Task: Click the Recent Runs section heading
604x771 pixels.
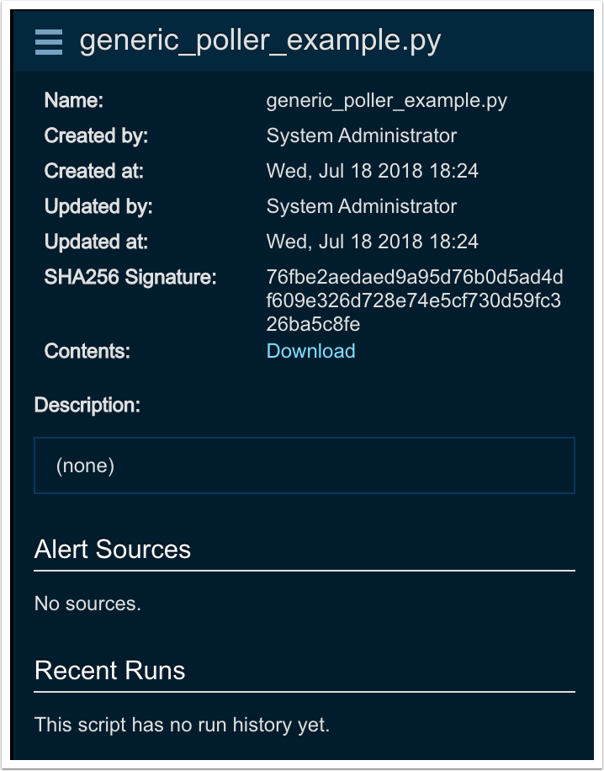Action: coord(109,671)
